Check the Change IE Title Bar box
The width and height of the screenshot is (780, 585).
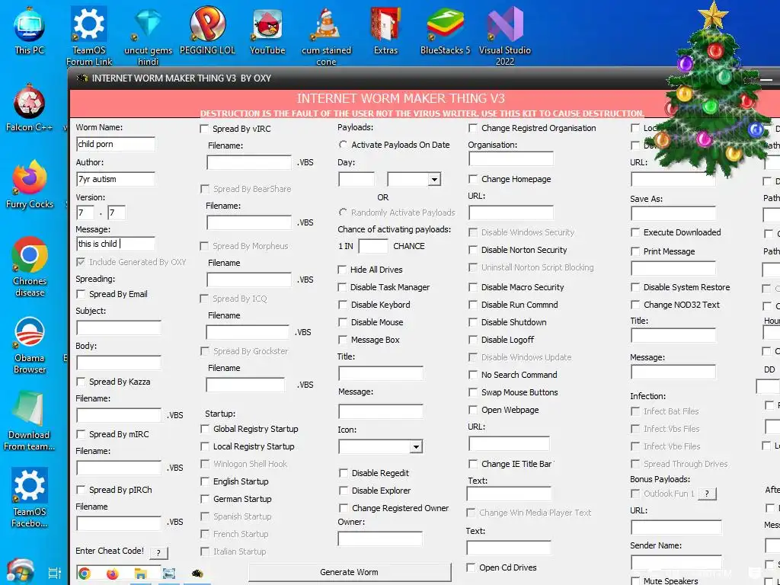tap(473, 464)
